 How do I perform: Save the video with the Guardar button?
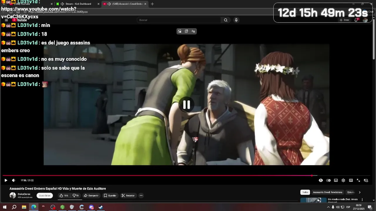110,195
